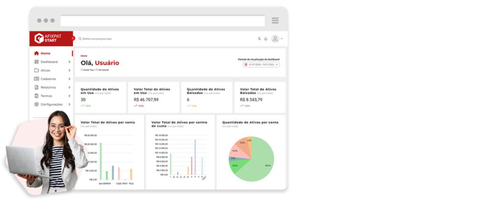The height and width of the screenshot is (199, 504).
Task: Click the Ativos folder icon
Action: [36, 70]
